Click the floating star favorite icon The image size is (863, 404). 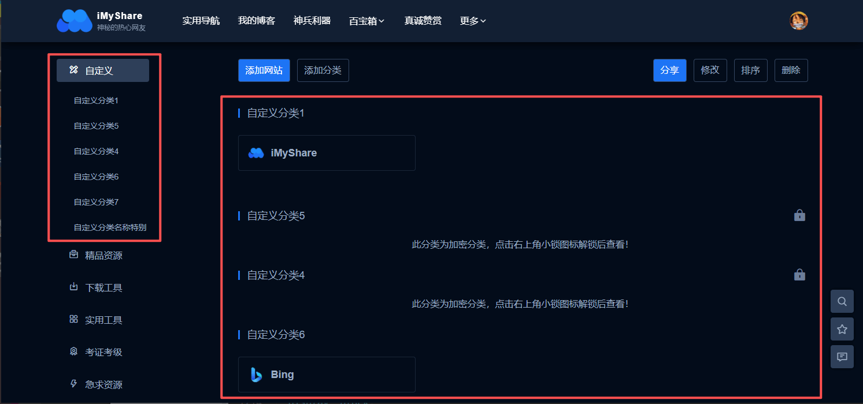click(x=842, y=328)
